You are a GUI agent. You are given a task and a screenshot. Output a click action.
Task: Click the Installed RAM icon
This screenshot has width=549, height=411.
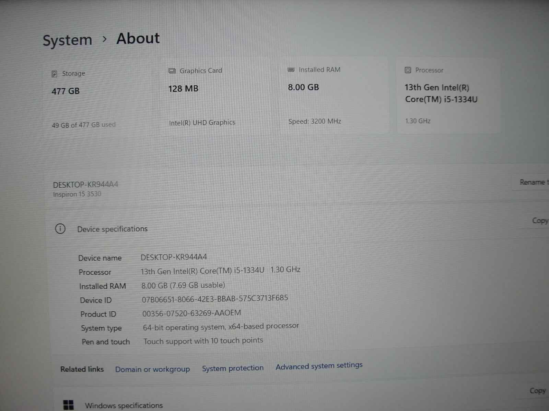291,70
